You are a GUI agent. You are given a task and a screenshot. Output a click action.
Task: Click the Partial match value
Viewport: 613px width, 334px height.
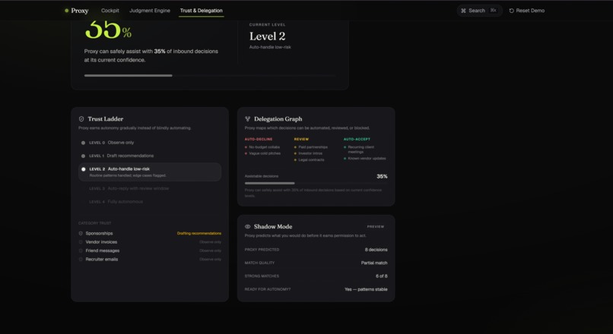374,263
